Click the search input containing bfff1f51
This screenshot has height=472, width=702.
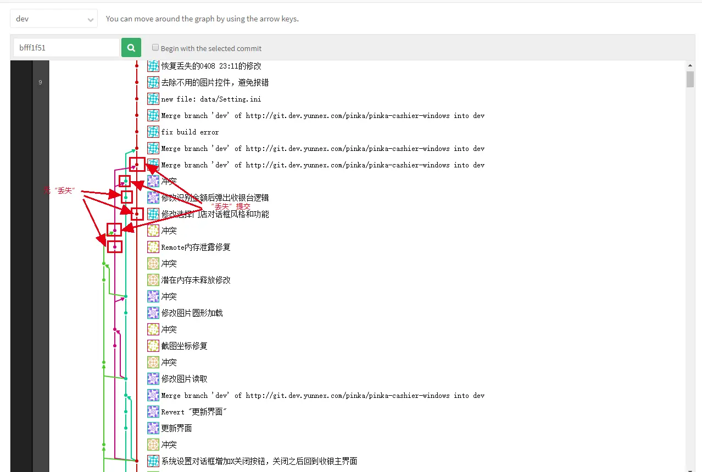pos(66,47)
